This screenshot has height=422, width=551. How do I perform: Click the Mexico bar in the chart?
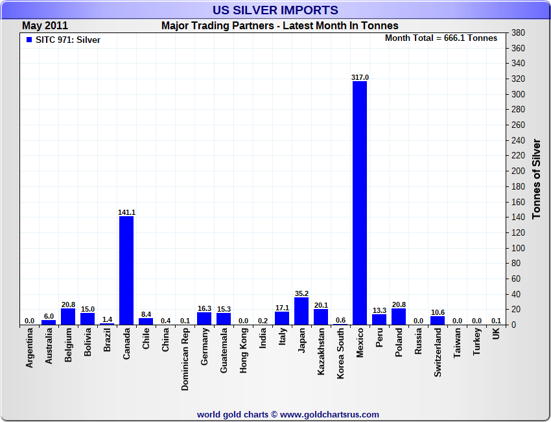point(360,203)
